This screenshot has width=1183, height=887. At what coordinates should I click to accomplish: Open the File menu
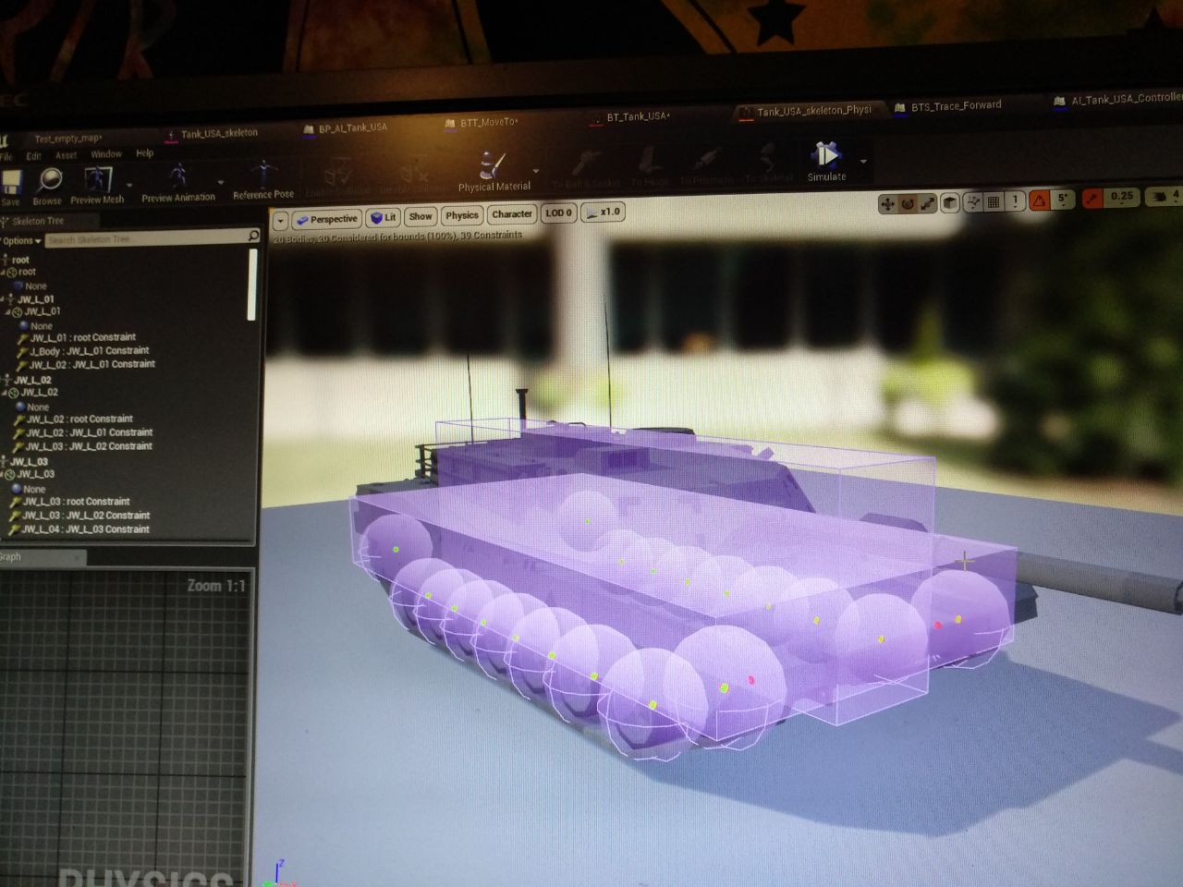pyautogui.click(x=6, y=157)
